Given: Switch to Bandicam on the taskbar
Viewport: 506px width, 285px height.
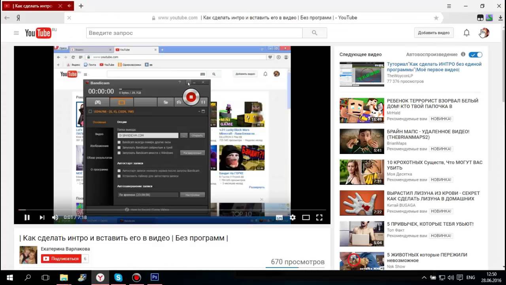Looking at the screenshot, I should [136, 277].
